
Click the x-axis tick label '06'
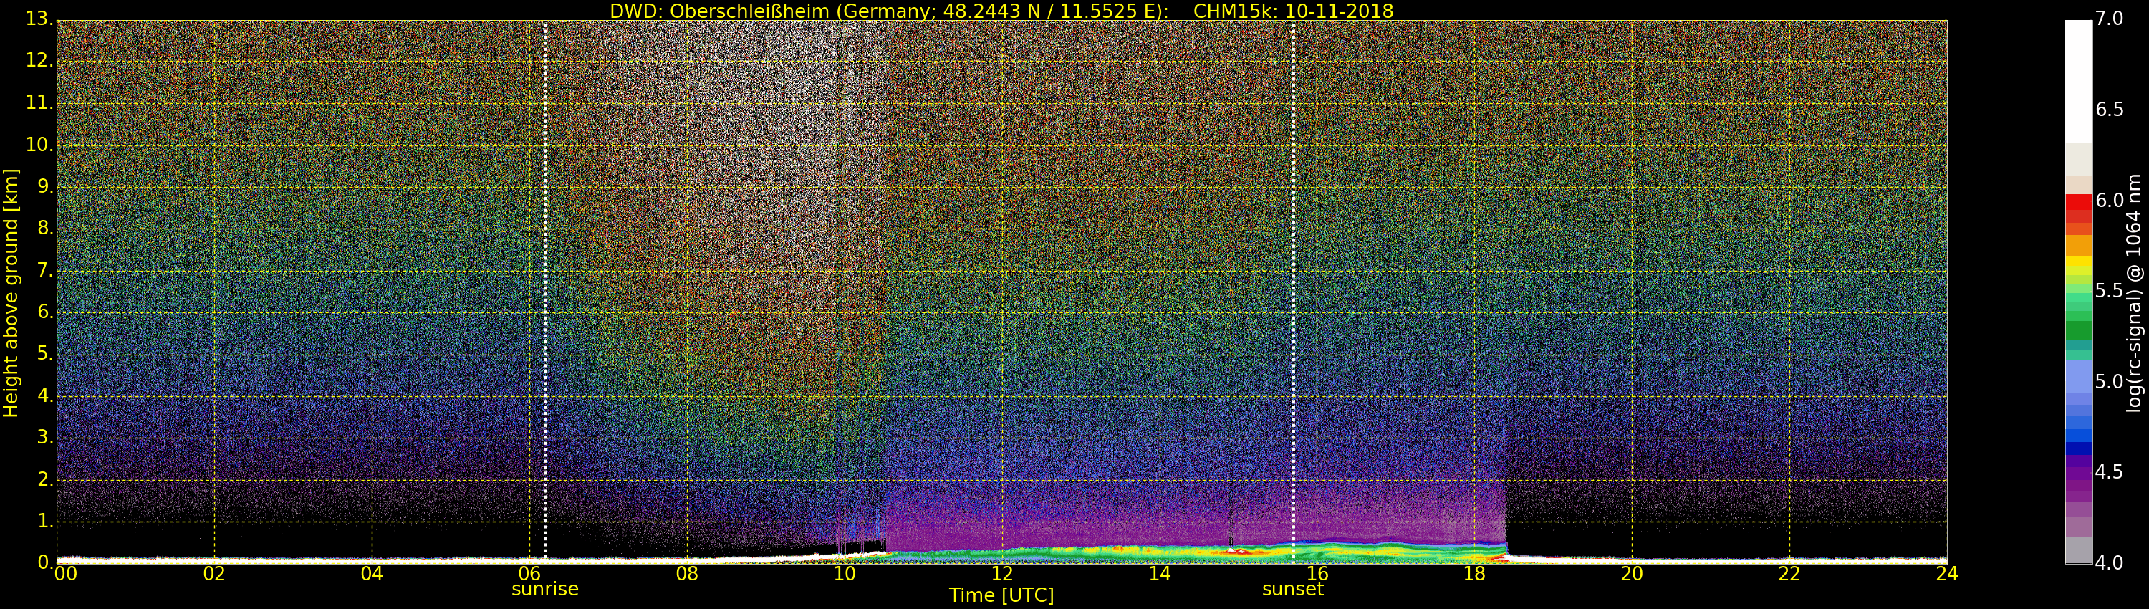pos(530,573)
